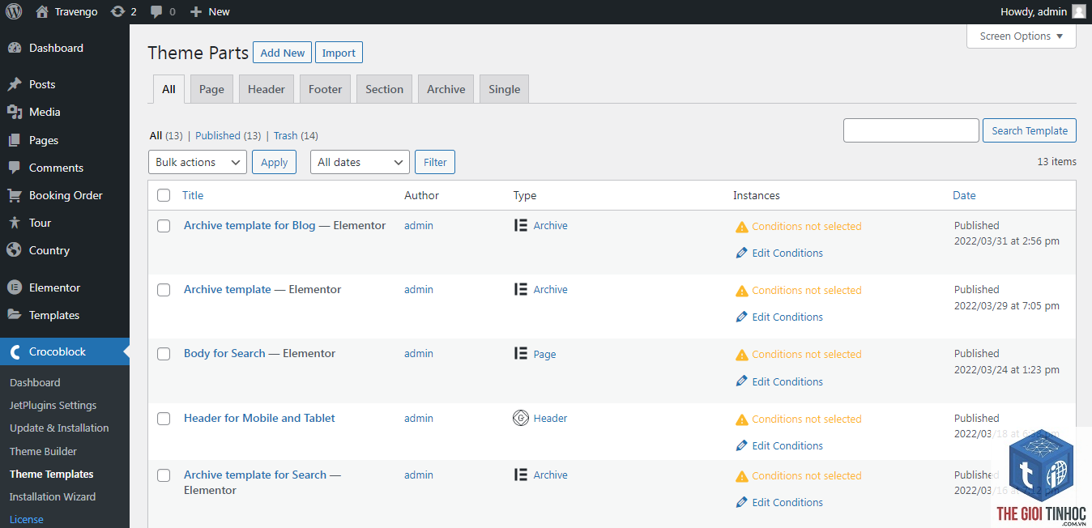Click the template search input field
The width and height of the screenshot is (1092, 528).
(x=911, y=130)
